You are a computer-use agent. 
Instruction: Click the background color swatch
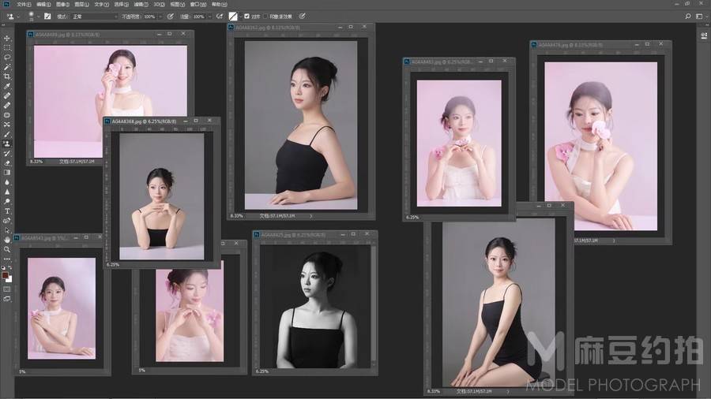coord(9,279)
